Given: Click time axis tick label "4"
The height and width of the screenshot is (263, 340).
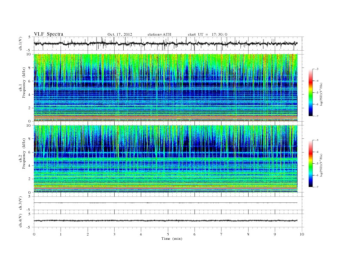Looking at the screenshot, I should 141,234.
